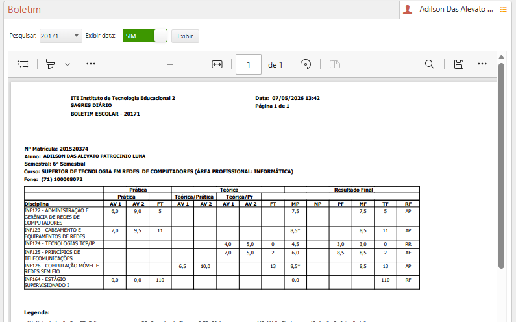
Task: Click 'Data: 07/05/2026 13:42' text
Action: pos(288,98)
